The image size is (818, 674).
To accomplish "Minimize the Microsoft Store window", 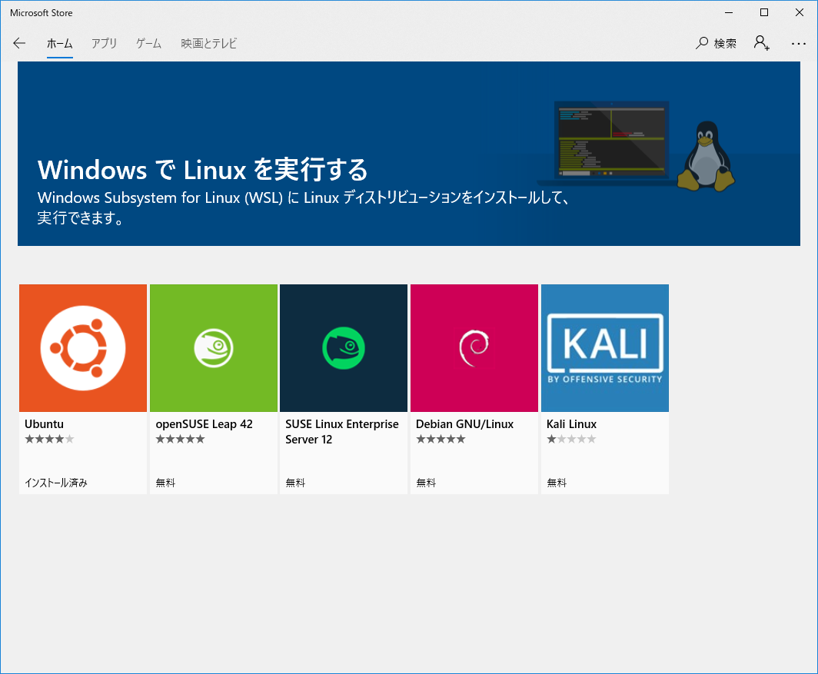I will click(729, 12).
